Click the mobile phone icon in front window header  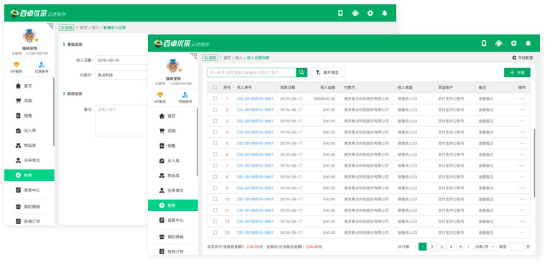[x=484, y=43]
